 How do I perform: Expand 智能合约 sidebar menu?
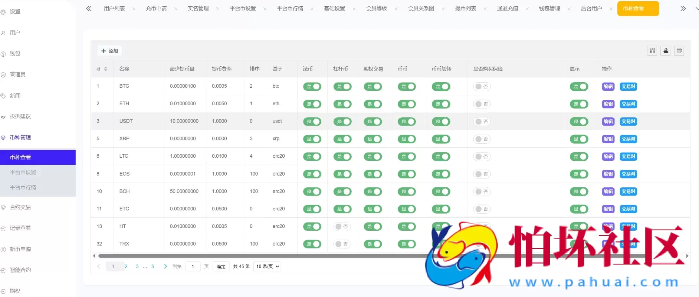pyautogui.click(x=20, y=270)
